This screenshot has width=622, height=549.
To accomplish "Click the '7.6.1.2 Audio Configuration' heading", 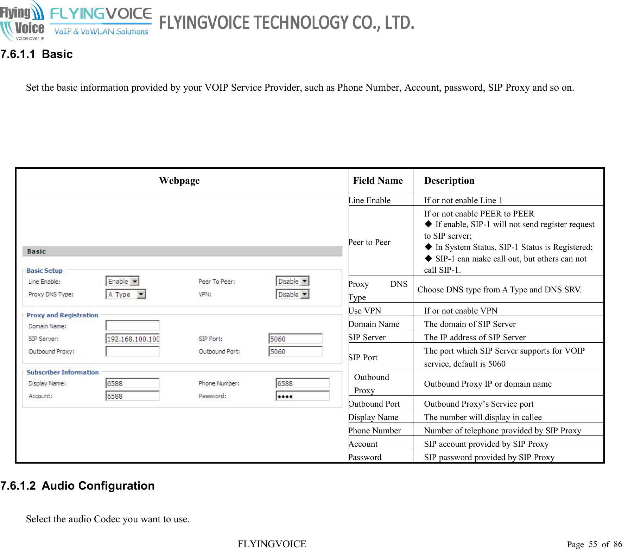I will (77, 486).
